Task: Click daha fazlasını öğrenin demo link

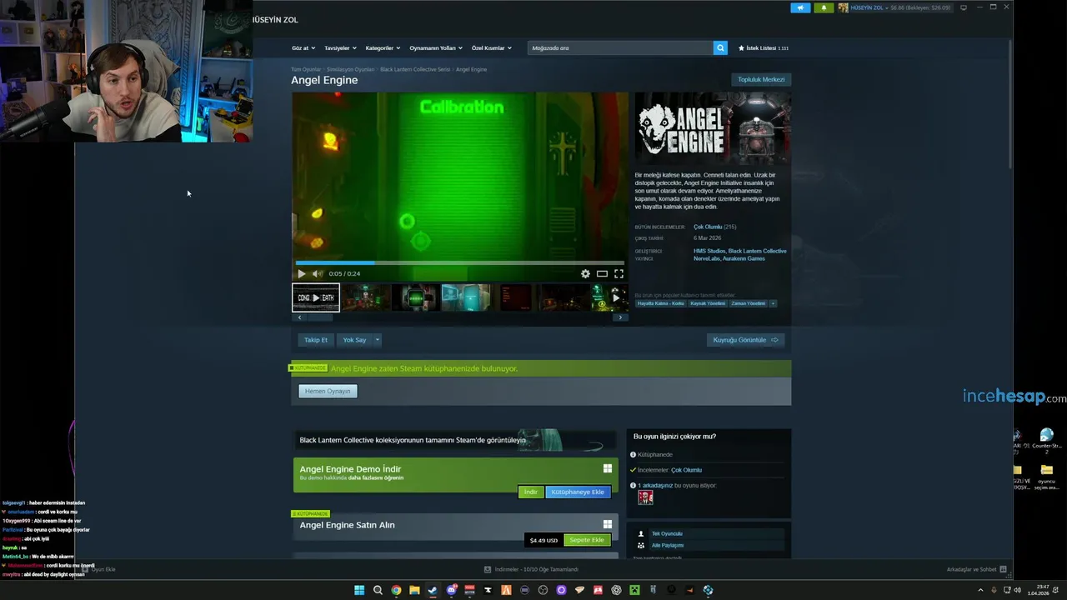Action: [x=376, y=478]
